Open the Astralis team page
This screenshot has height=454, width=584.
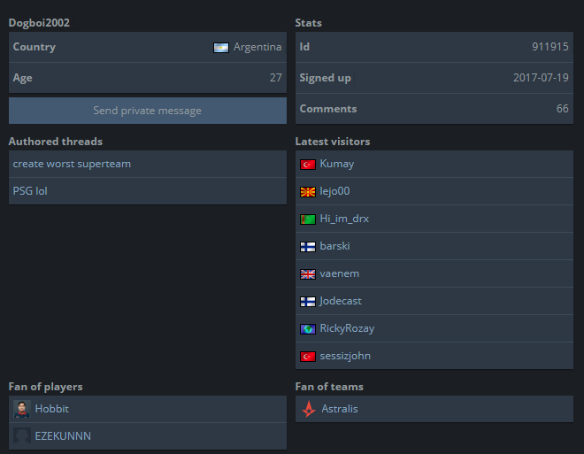pyautogui.click(x=340, y=409)
